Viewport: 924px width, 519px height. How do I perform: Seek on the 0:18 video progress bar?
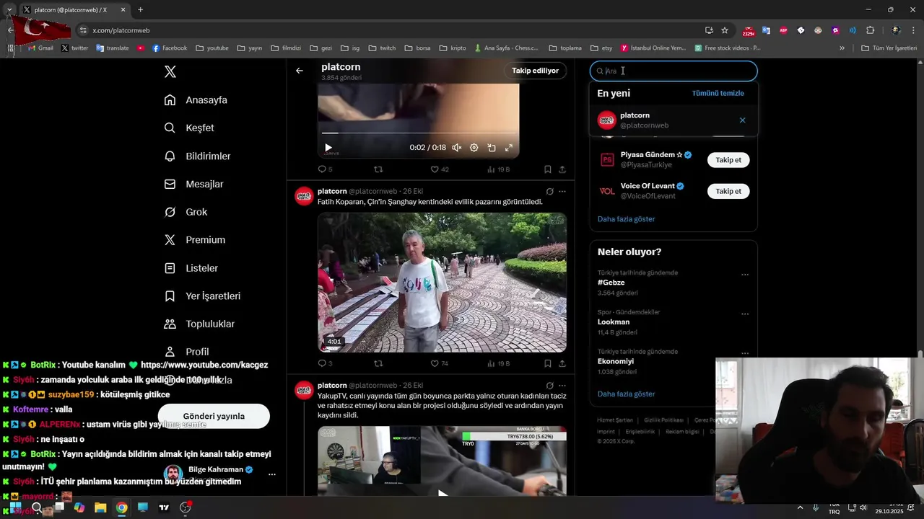(419, 133)
